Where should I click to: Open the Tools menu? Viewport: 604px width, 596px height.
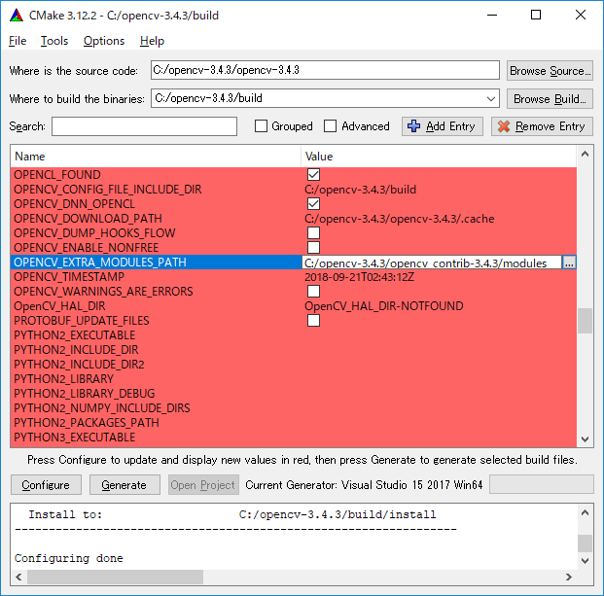(x=54, y=41)
